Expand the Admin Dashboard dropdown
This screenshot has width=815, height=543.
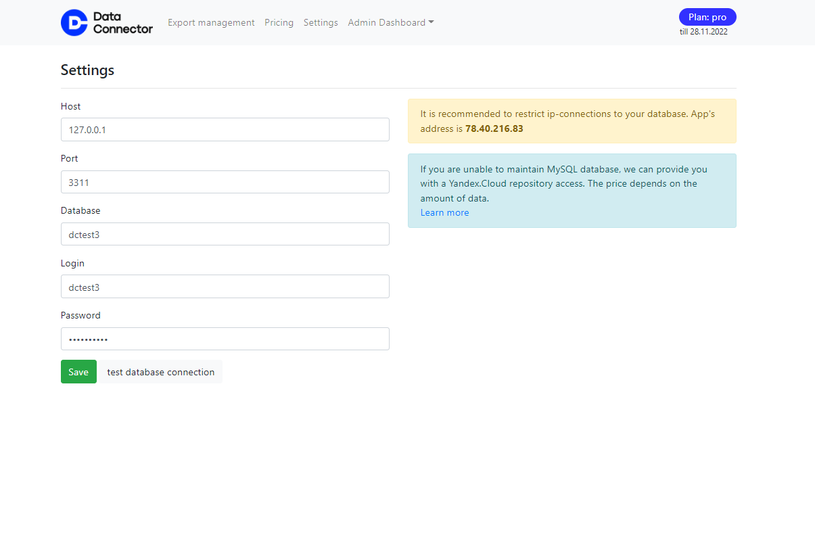(390, 22)
